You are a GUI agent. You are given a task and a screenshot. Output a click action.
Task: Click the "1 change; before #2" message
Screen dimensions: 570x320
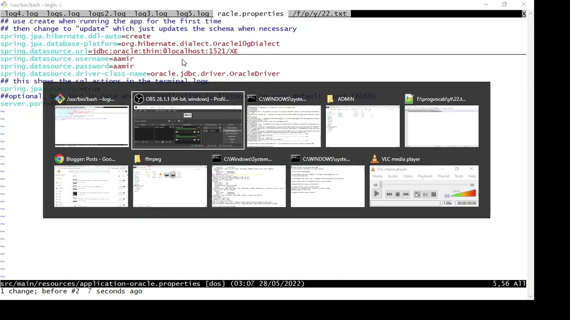[x=71, y=292]
